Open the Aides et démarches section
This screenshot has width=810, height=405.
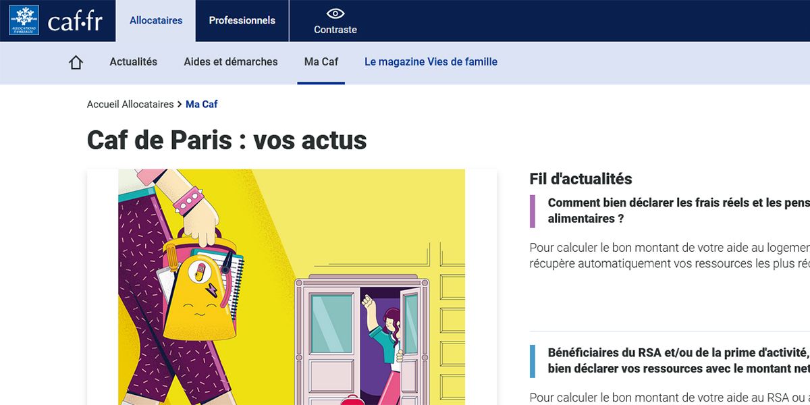point(231,61)
